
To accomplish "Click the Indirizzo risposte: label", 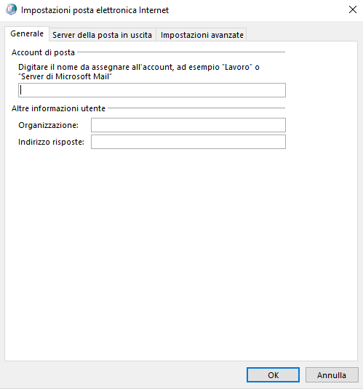I will [51, 142].
